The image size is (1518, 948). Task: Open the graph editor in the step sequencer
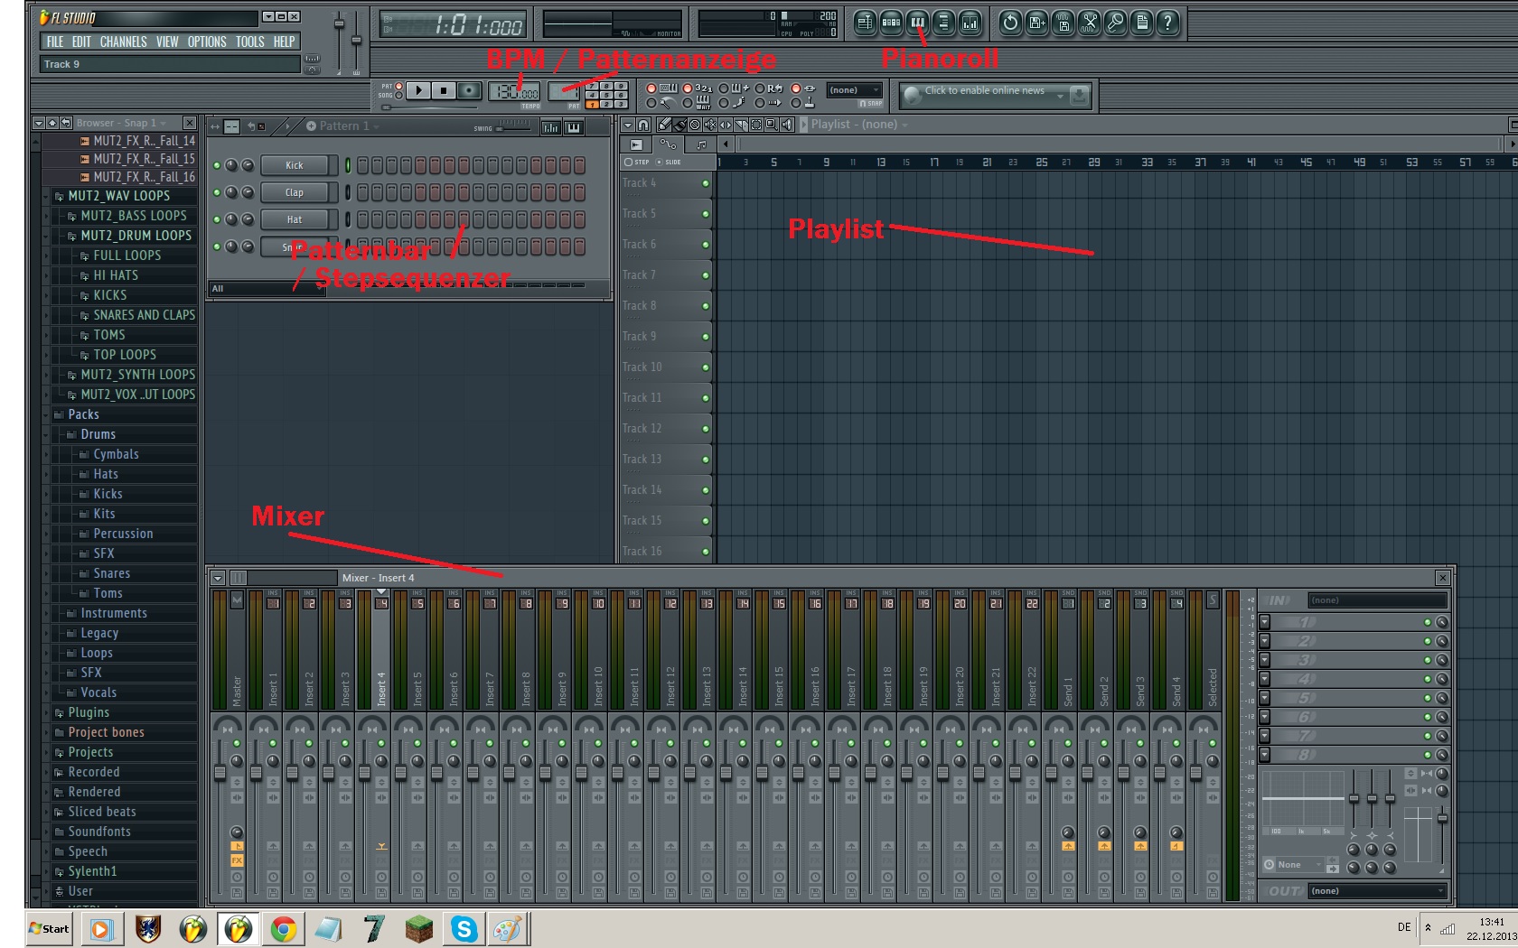550,127
